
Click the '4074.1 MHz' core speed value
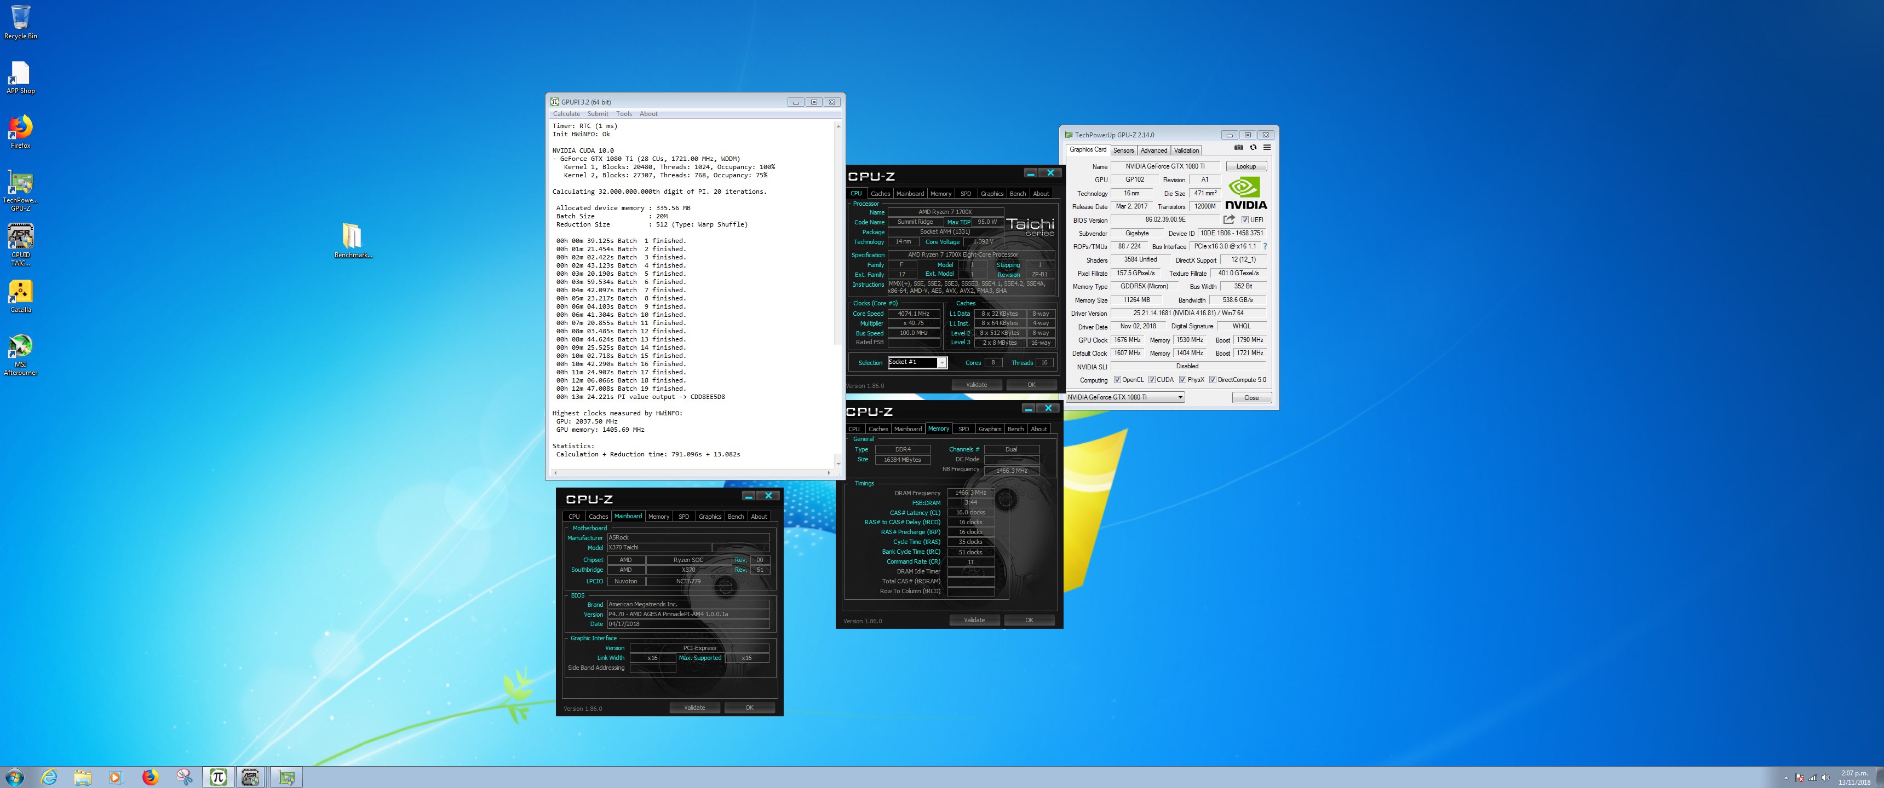914,314
